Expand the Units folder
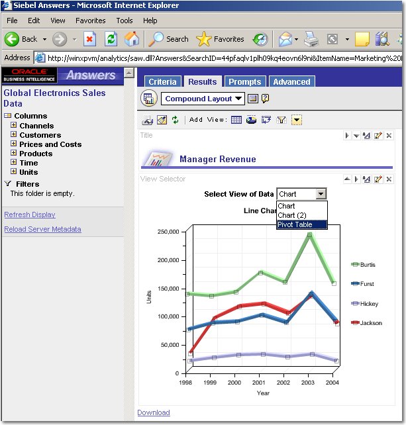Screen dimensions: 406x425 (13, 171)
